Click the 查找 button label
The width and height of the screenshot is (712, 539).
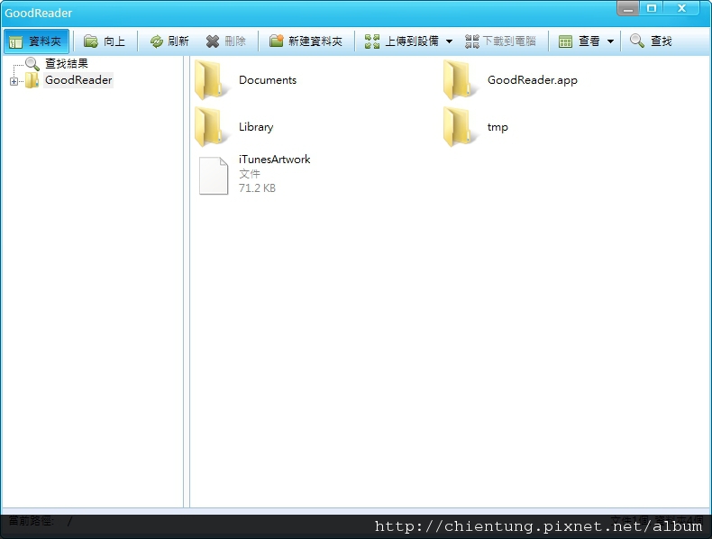tap(661, 41)
